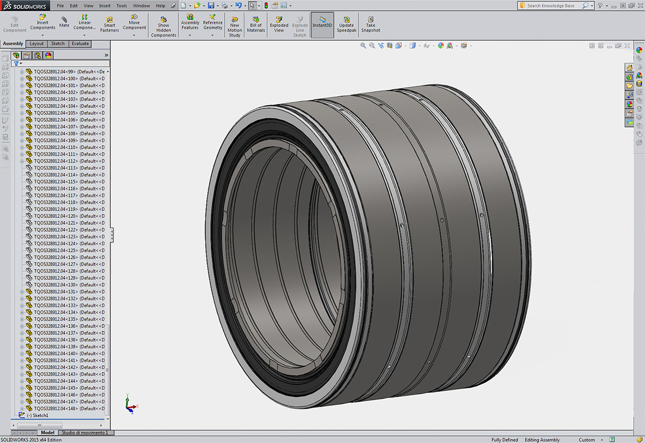Open the Studio di movimento 1 tab
This screenshot has width=645, height=443.
tap(85, 433)
